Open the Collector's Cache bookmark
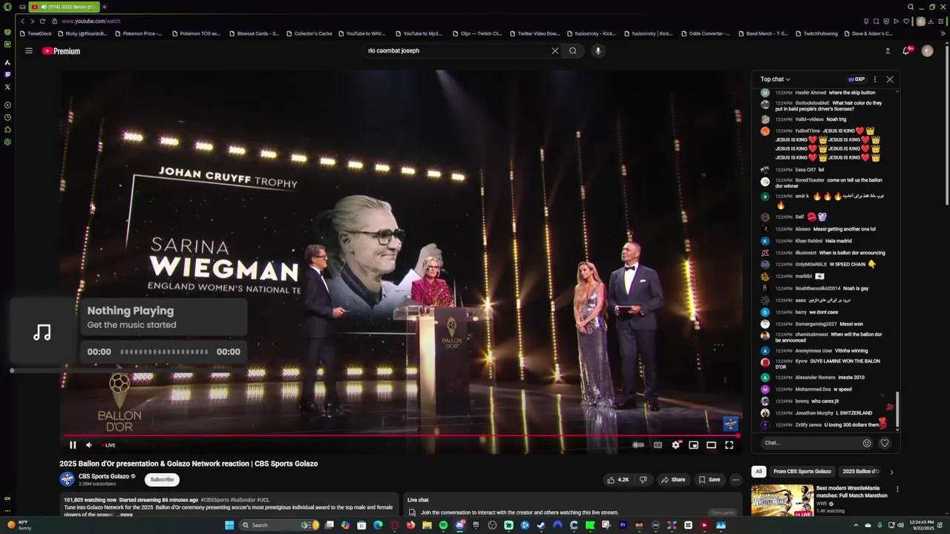 309,33
